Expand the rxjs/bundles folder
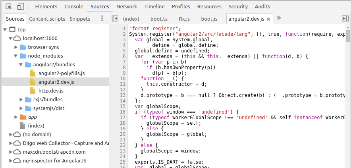This screenshot has height=168, width=351. point(21,99)
